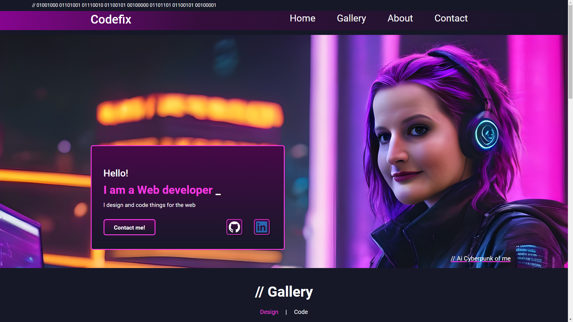Click the scrollbar down arrow
The image size is (573, 322).
(x=570, y=319)
